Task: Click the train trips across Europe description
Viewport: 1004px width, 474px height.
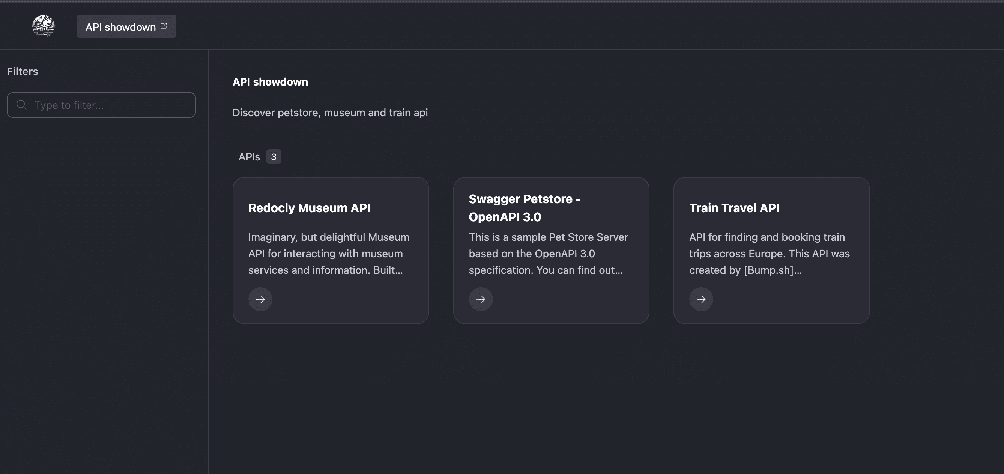Action: coord(770,253)
